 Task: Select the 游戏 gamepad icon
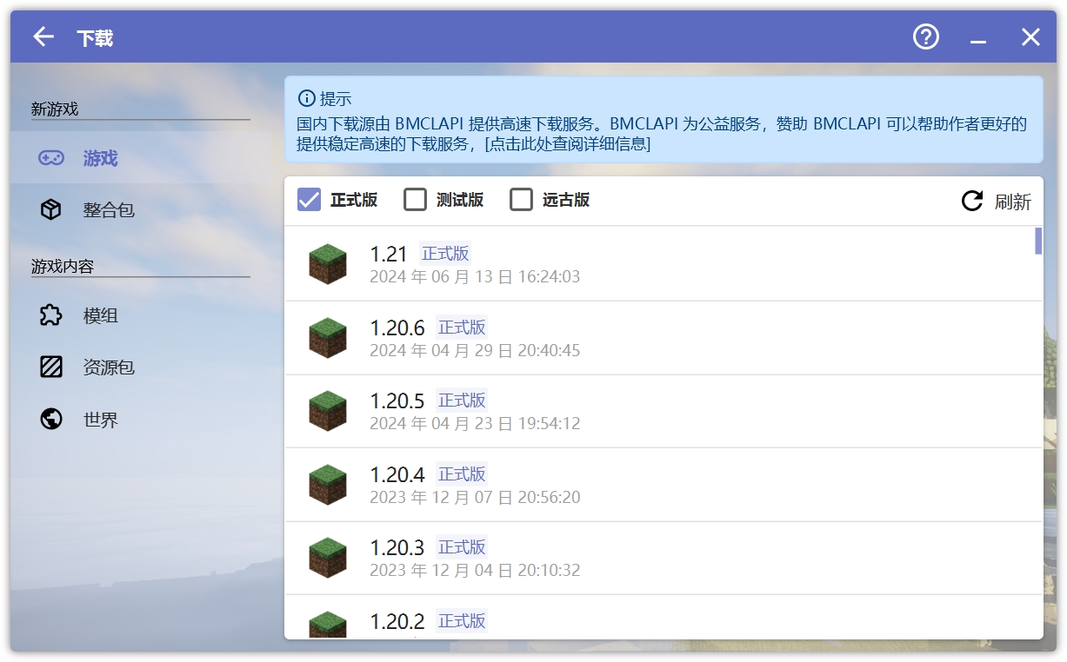(x=51, y=158)
